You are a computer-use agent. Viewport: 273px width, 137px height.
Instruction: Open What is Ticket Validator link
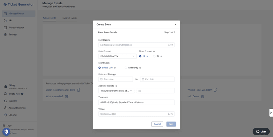[200, 90]
